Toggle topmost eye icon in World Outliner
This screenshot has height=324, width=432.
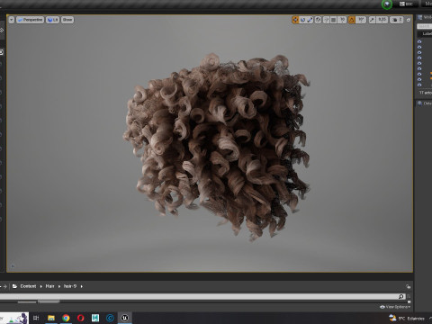(x=419, y=41)
